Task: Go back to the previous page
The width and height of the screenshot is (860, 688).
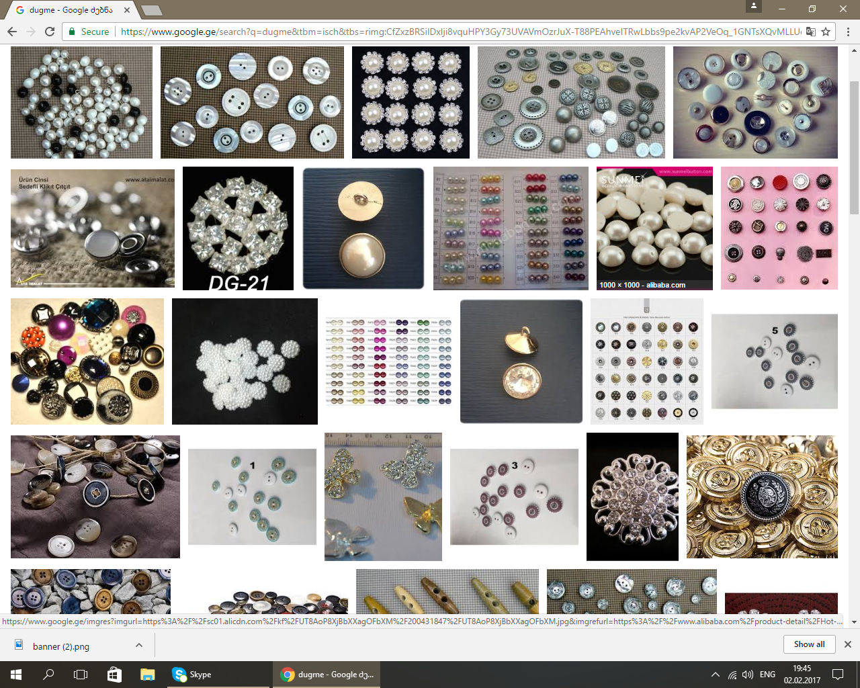Action: 12,32
